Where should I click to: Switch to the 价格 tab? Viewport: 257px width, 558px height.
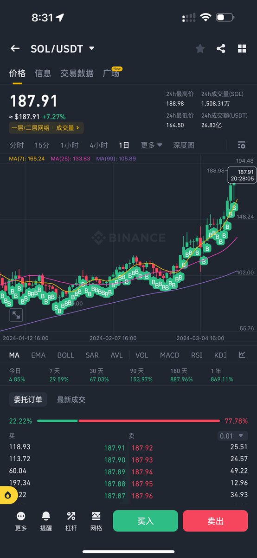[17, 73]
